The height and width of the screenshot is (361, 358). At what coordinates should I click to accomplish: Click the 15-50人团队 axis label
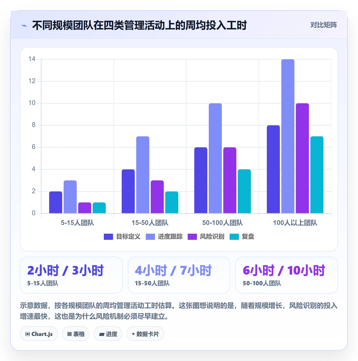point(150,223)
